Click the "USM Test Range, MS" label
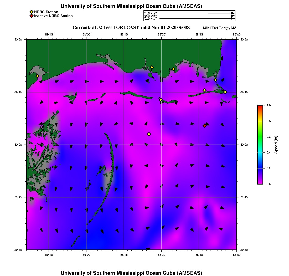Image resolution: width=289 pixels, height=276 pixels. tap(219, 28)
